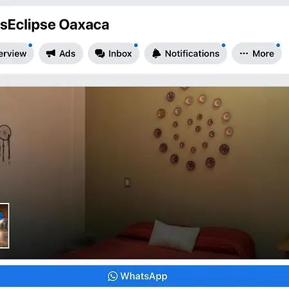Click the blue dot badge on Notifications
Viewport: 289px width, 289px height.
223,45
